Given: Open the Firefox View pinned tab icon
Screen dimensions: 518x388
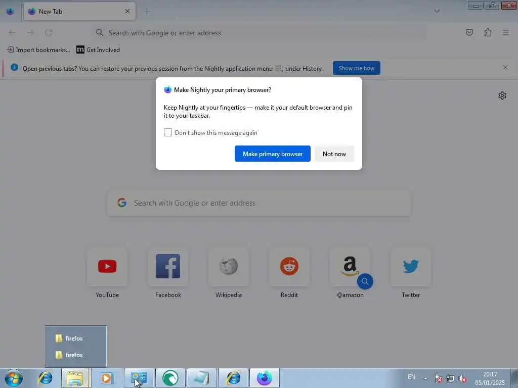Looking at the screenshot, I should (10, 12).
